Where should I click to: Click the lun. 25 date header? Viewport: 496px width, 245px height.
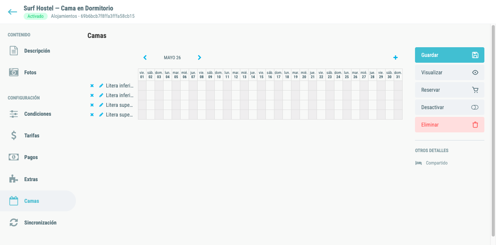[x=347, y=75]
